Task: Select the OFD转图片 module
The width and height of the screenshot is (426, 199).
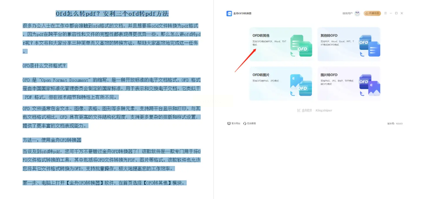Action: pos(281,83)
